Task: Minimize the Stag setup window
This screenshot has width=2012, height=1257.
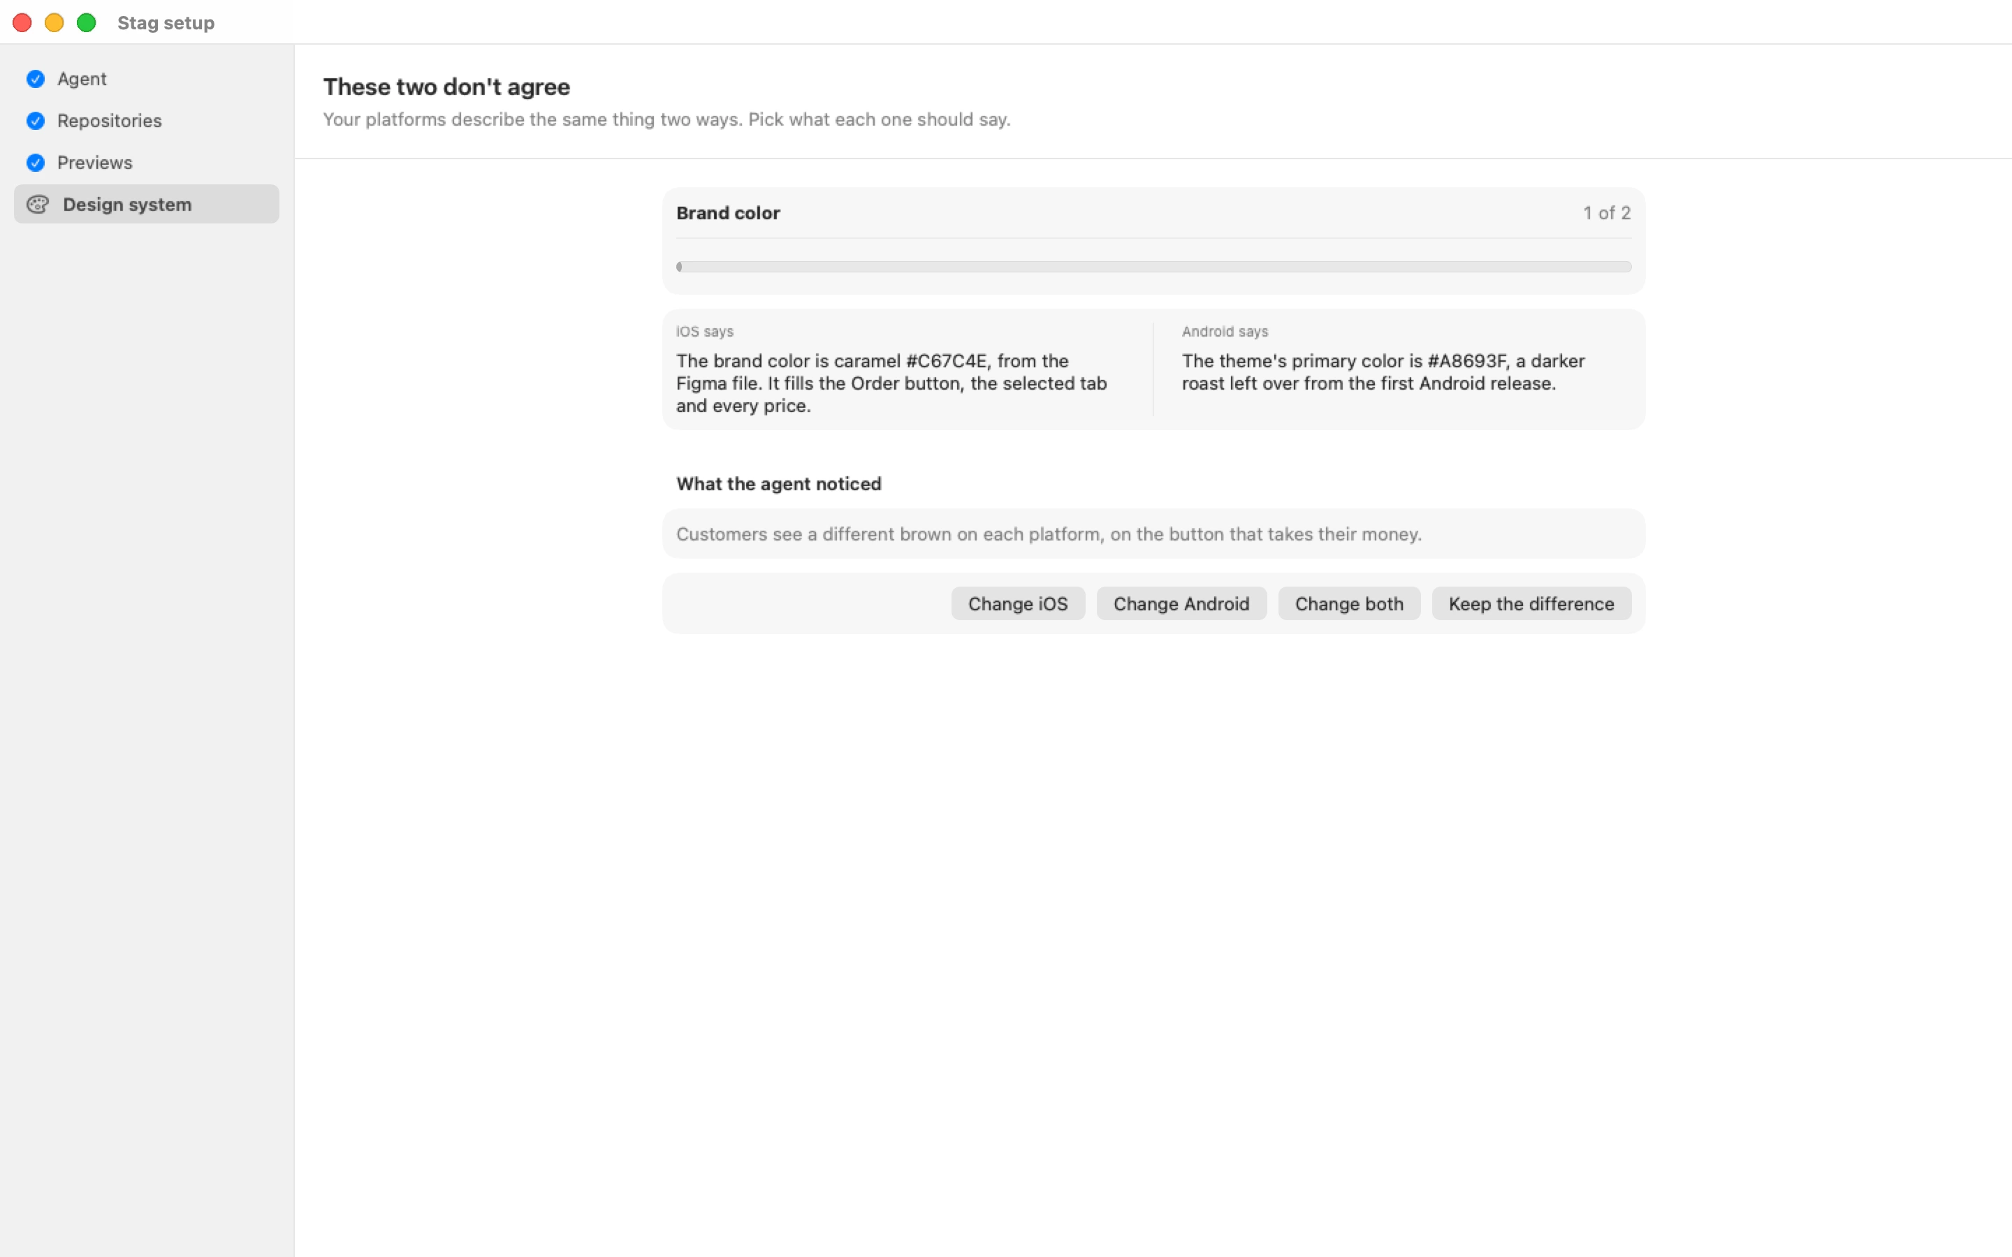Action: (x=54, y=22)
